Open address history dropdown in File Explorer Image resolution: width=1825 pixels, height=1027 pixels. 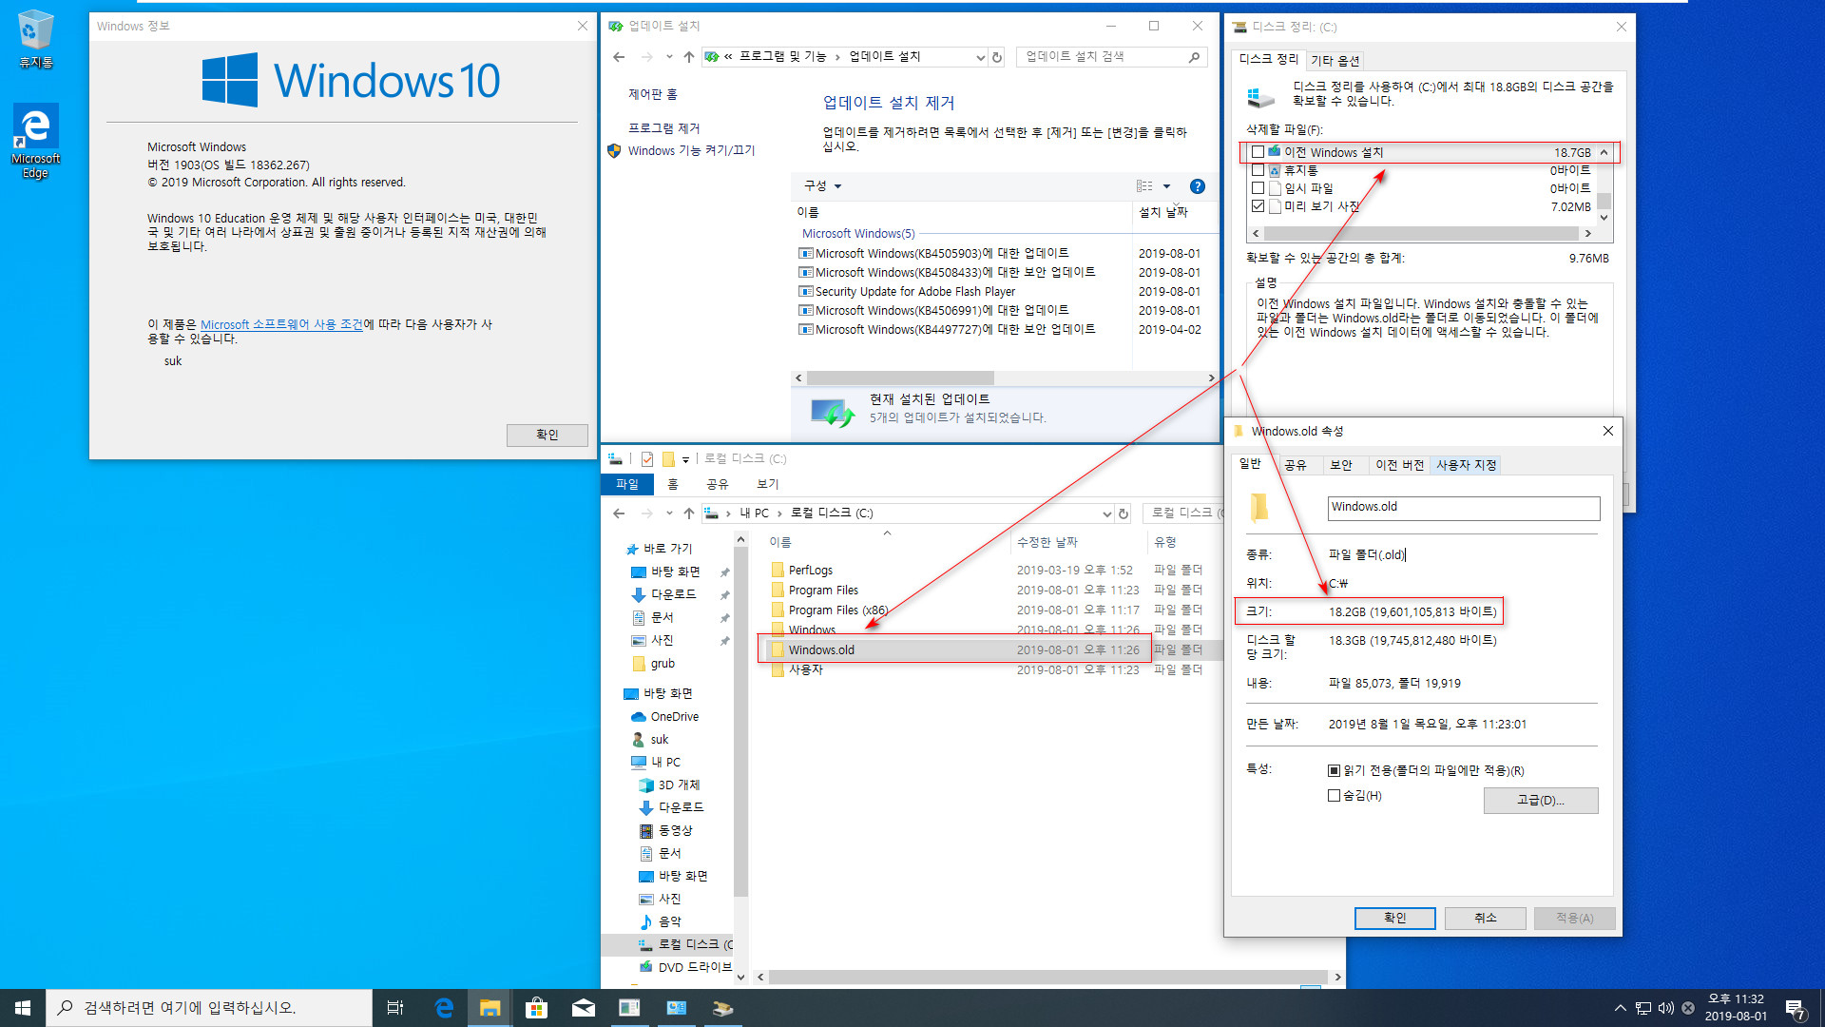click(1106, 513)
